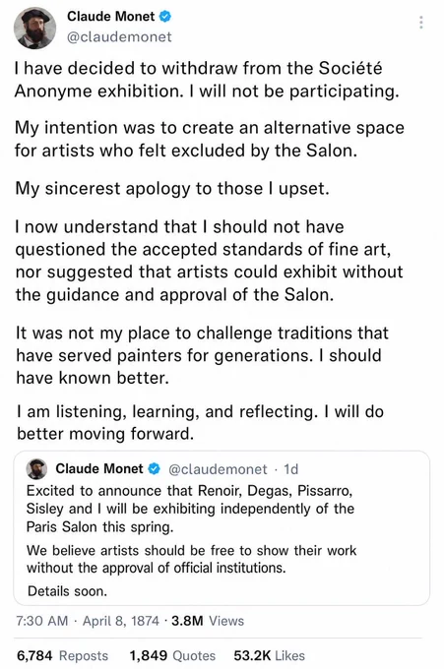Click the blue verified badge beside Claude Monet
Viewport: 444px width, 669px height.
tap(165, 17)
